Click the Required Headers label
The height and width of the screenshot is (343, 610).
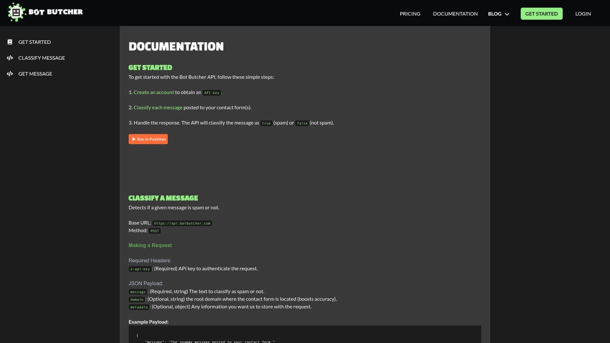[150, 261]
